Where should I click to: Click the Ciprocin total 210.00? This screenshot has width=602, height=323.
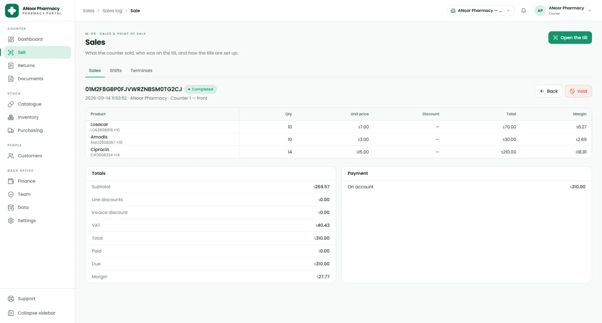(509, 152)
